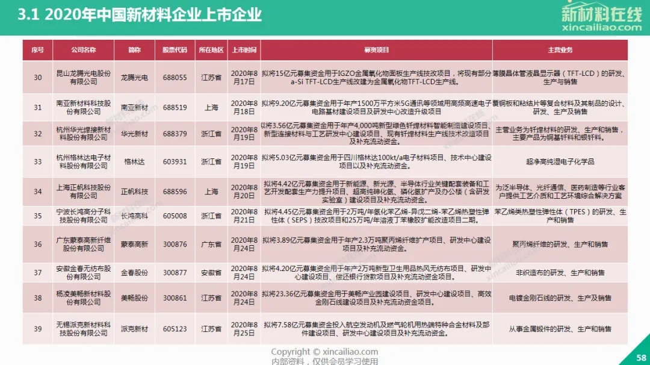Click main business 非织造布的研发、生产和销售

[x=560, y=272]
